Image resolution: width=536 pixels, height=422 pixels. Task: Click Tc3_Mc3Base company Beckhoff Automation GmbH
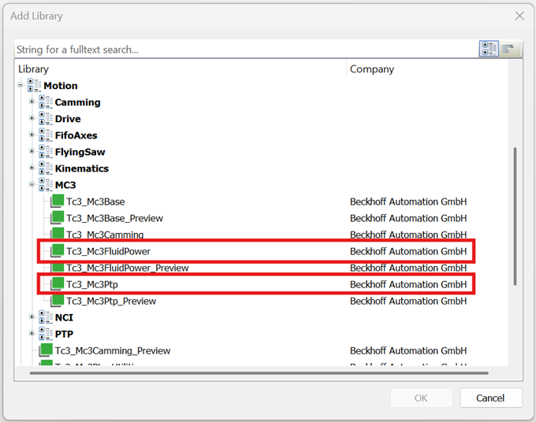tap(408, 202)
